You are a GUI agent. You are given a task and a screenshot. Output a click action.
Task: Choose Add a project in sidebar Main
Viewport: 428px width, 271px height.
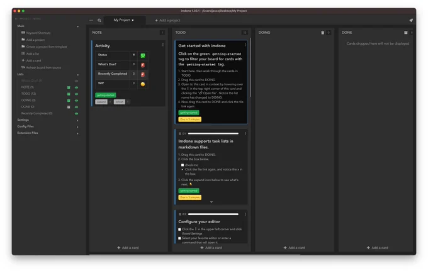click(33, 40)
